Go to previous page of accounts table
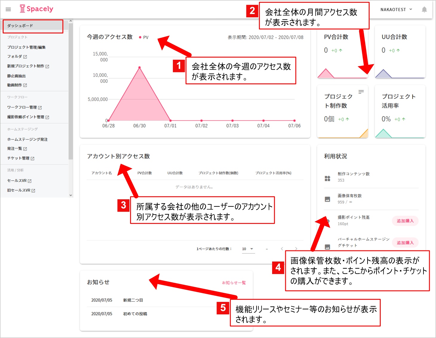 tap(282, 249)
